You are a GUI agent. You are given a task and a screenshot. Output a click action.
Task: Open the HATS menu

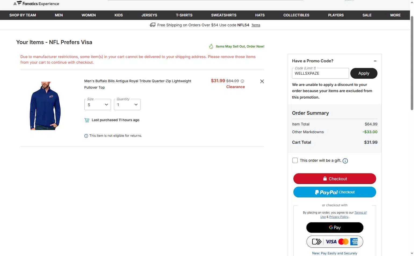tap(260, 15)
